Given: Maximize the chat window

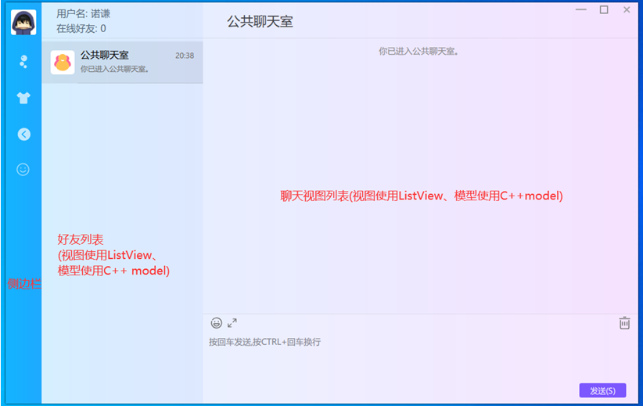Looking at the screenshot, I should pyautogui.click(x=604, y=10).
